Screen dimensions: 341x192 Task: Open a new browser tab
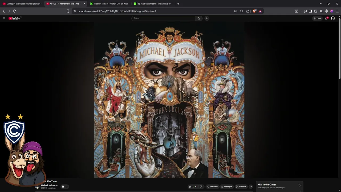178,4
